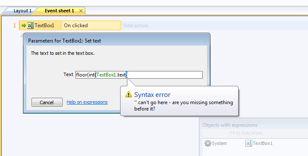
Task: Dismiss the Syntax error balloon message
Action: (179, 101)
